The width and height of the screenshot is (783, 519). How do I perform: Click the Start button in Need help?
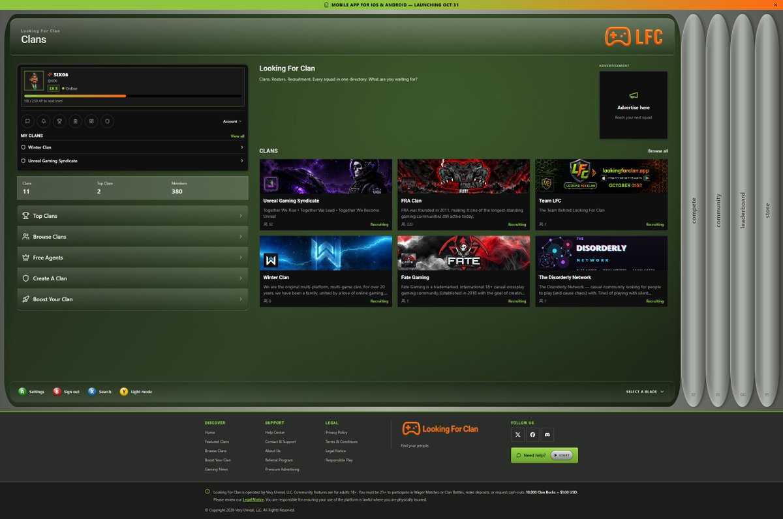[562, 455]
